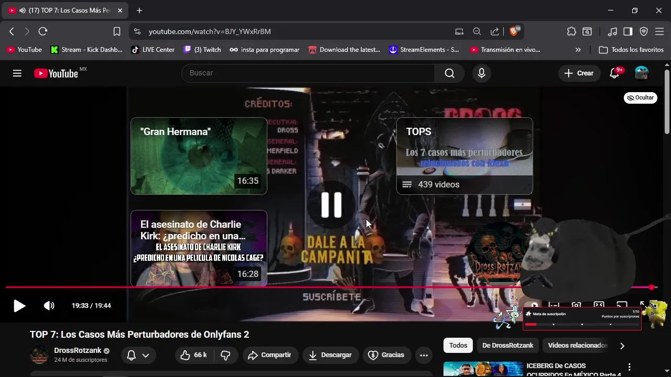Screen dimensions: 671x377
Task: Open the account avatar menu
Action: pyautogui.click(x=642, y=73)
